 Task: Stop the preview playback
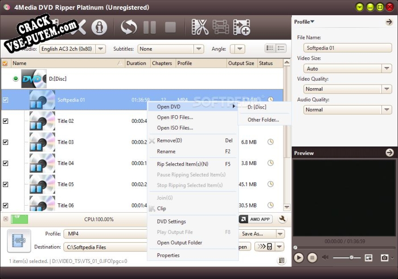pyautogui.click(x=312, y=258)
